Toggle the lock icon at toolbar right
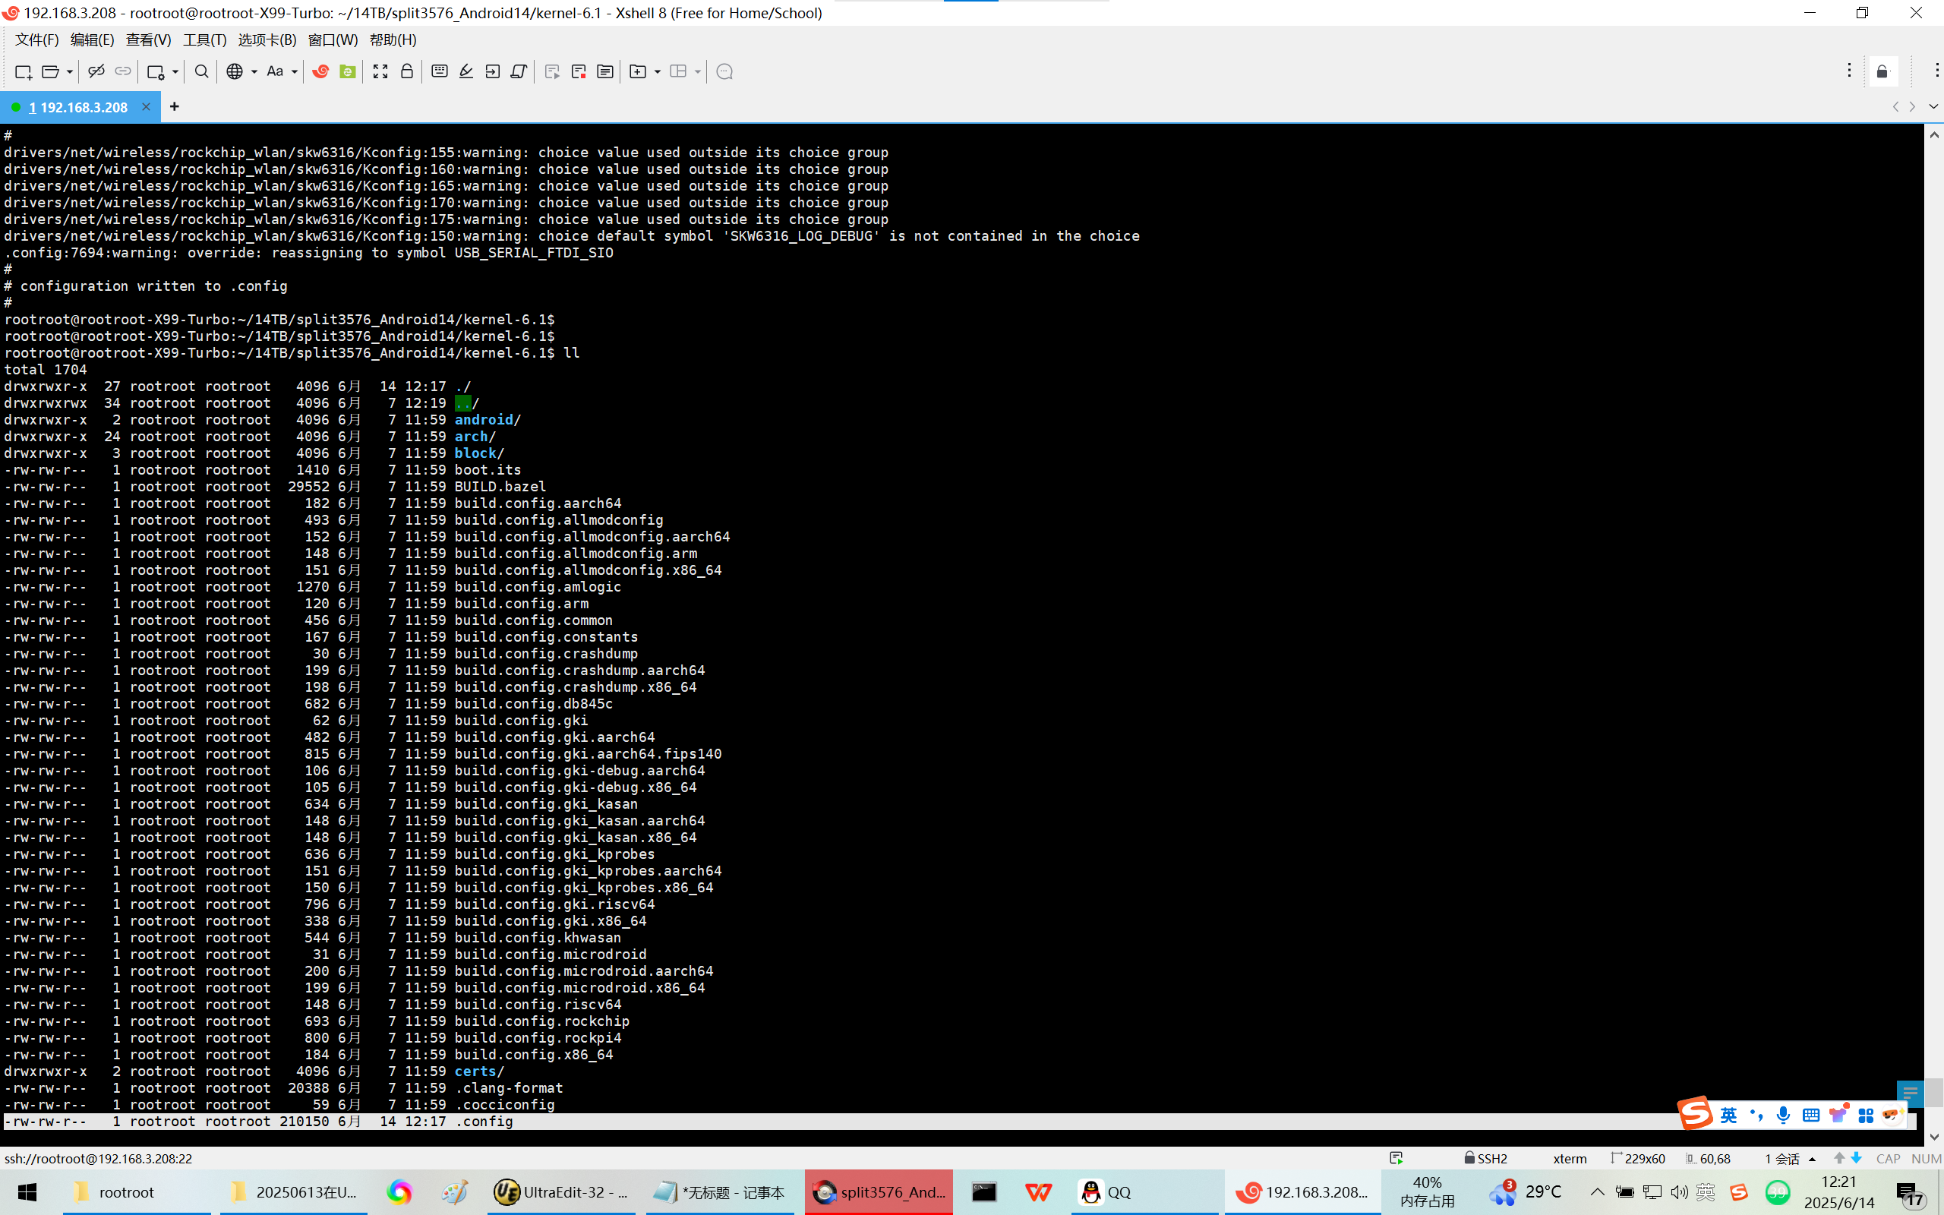 coord(1882,71)
